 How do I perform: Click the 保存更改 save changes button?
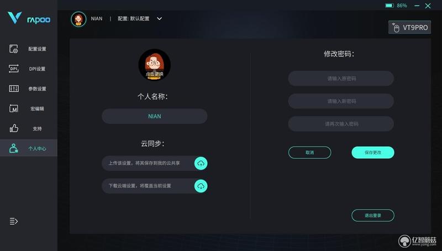(372, 153)
